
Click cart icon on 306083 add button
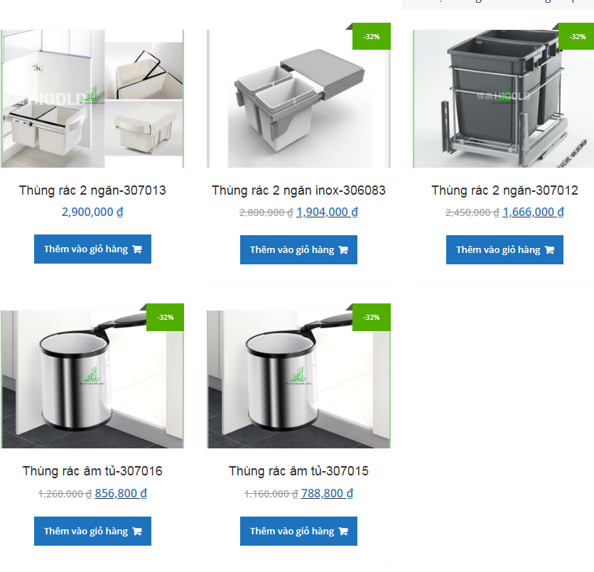[x=343, y=250]
